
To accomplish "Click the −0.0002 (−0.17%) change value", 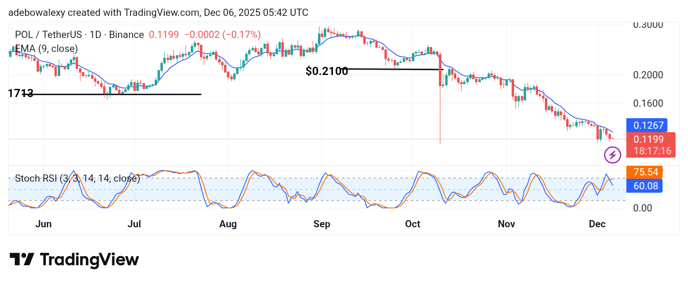I will click(223, 35).
